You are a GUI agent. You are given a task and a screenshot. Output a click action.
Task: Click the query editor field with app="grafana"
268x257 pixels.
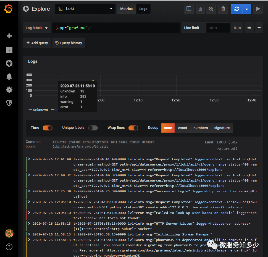116,28
